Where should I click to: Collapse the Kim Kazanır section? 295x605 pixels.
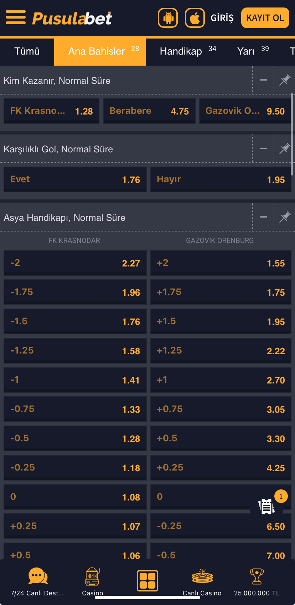pos(263,80)
